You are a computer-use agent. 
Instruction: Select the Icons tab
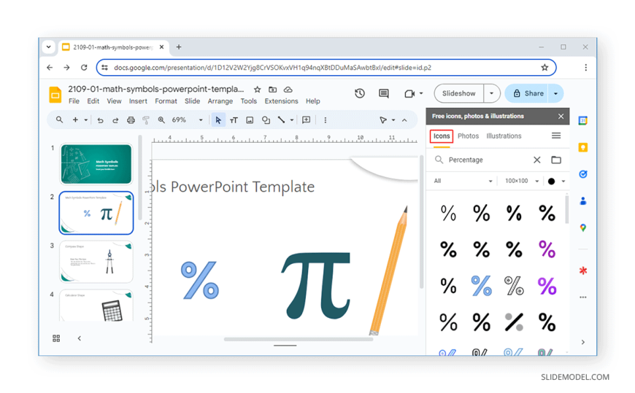tap(442, 136)
